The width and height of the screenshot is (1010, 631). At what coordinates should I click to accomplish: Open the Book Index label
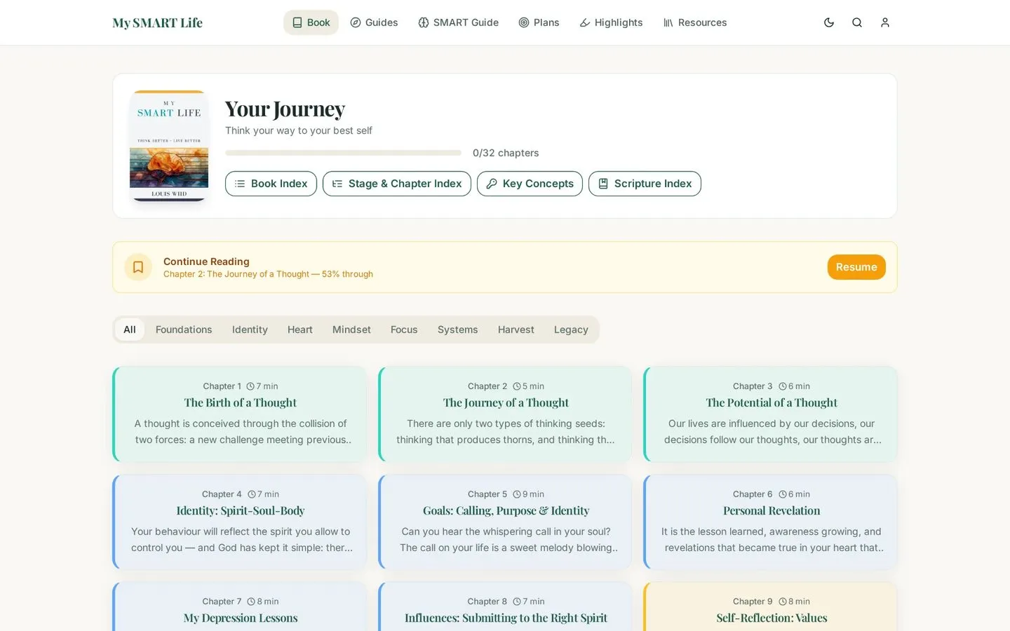279,184
